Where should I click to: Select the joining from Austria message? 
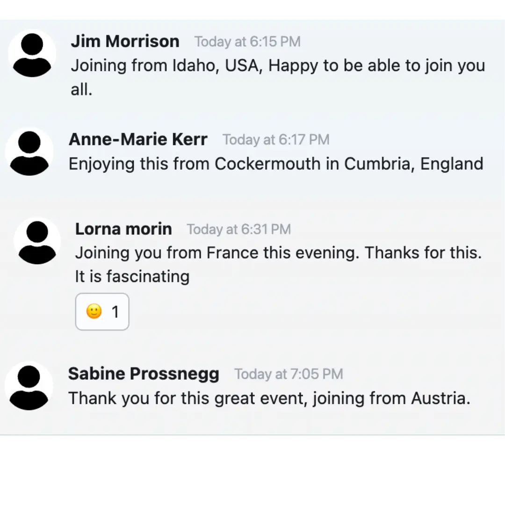[269, 398]
